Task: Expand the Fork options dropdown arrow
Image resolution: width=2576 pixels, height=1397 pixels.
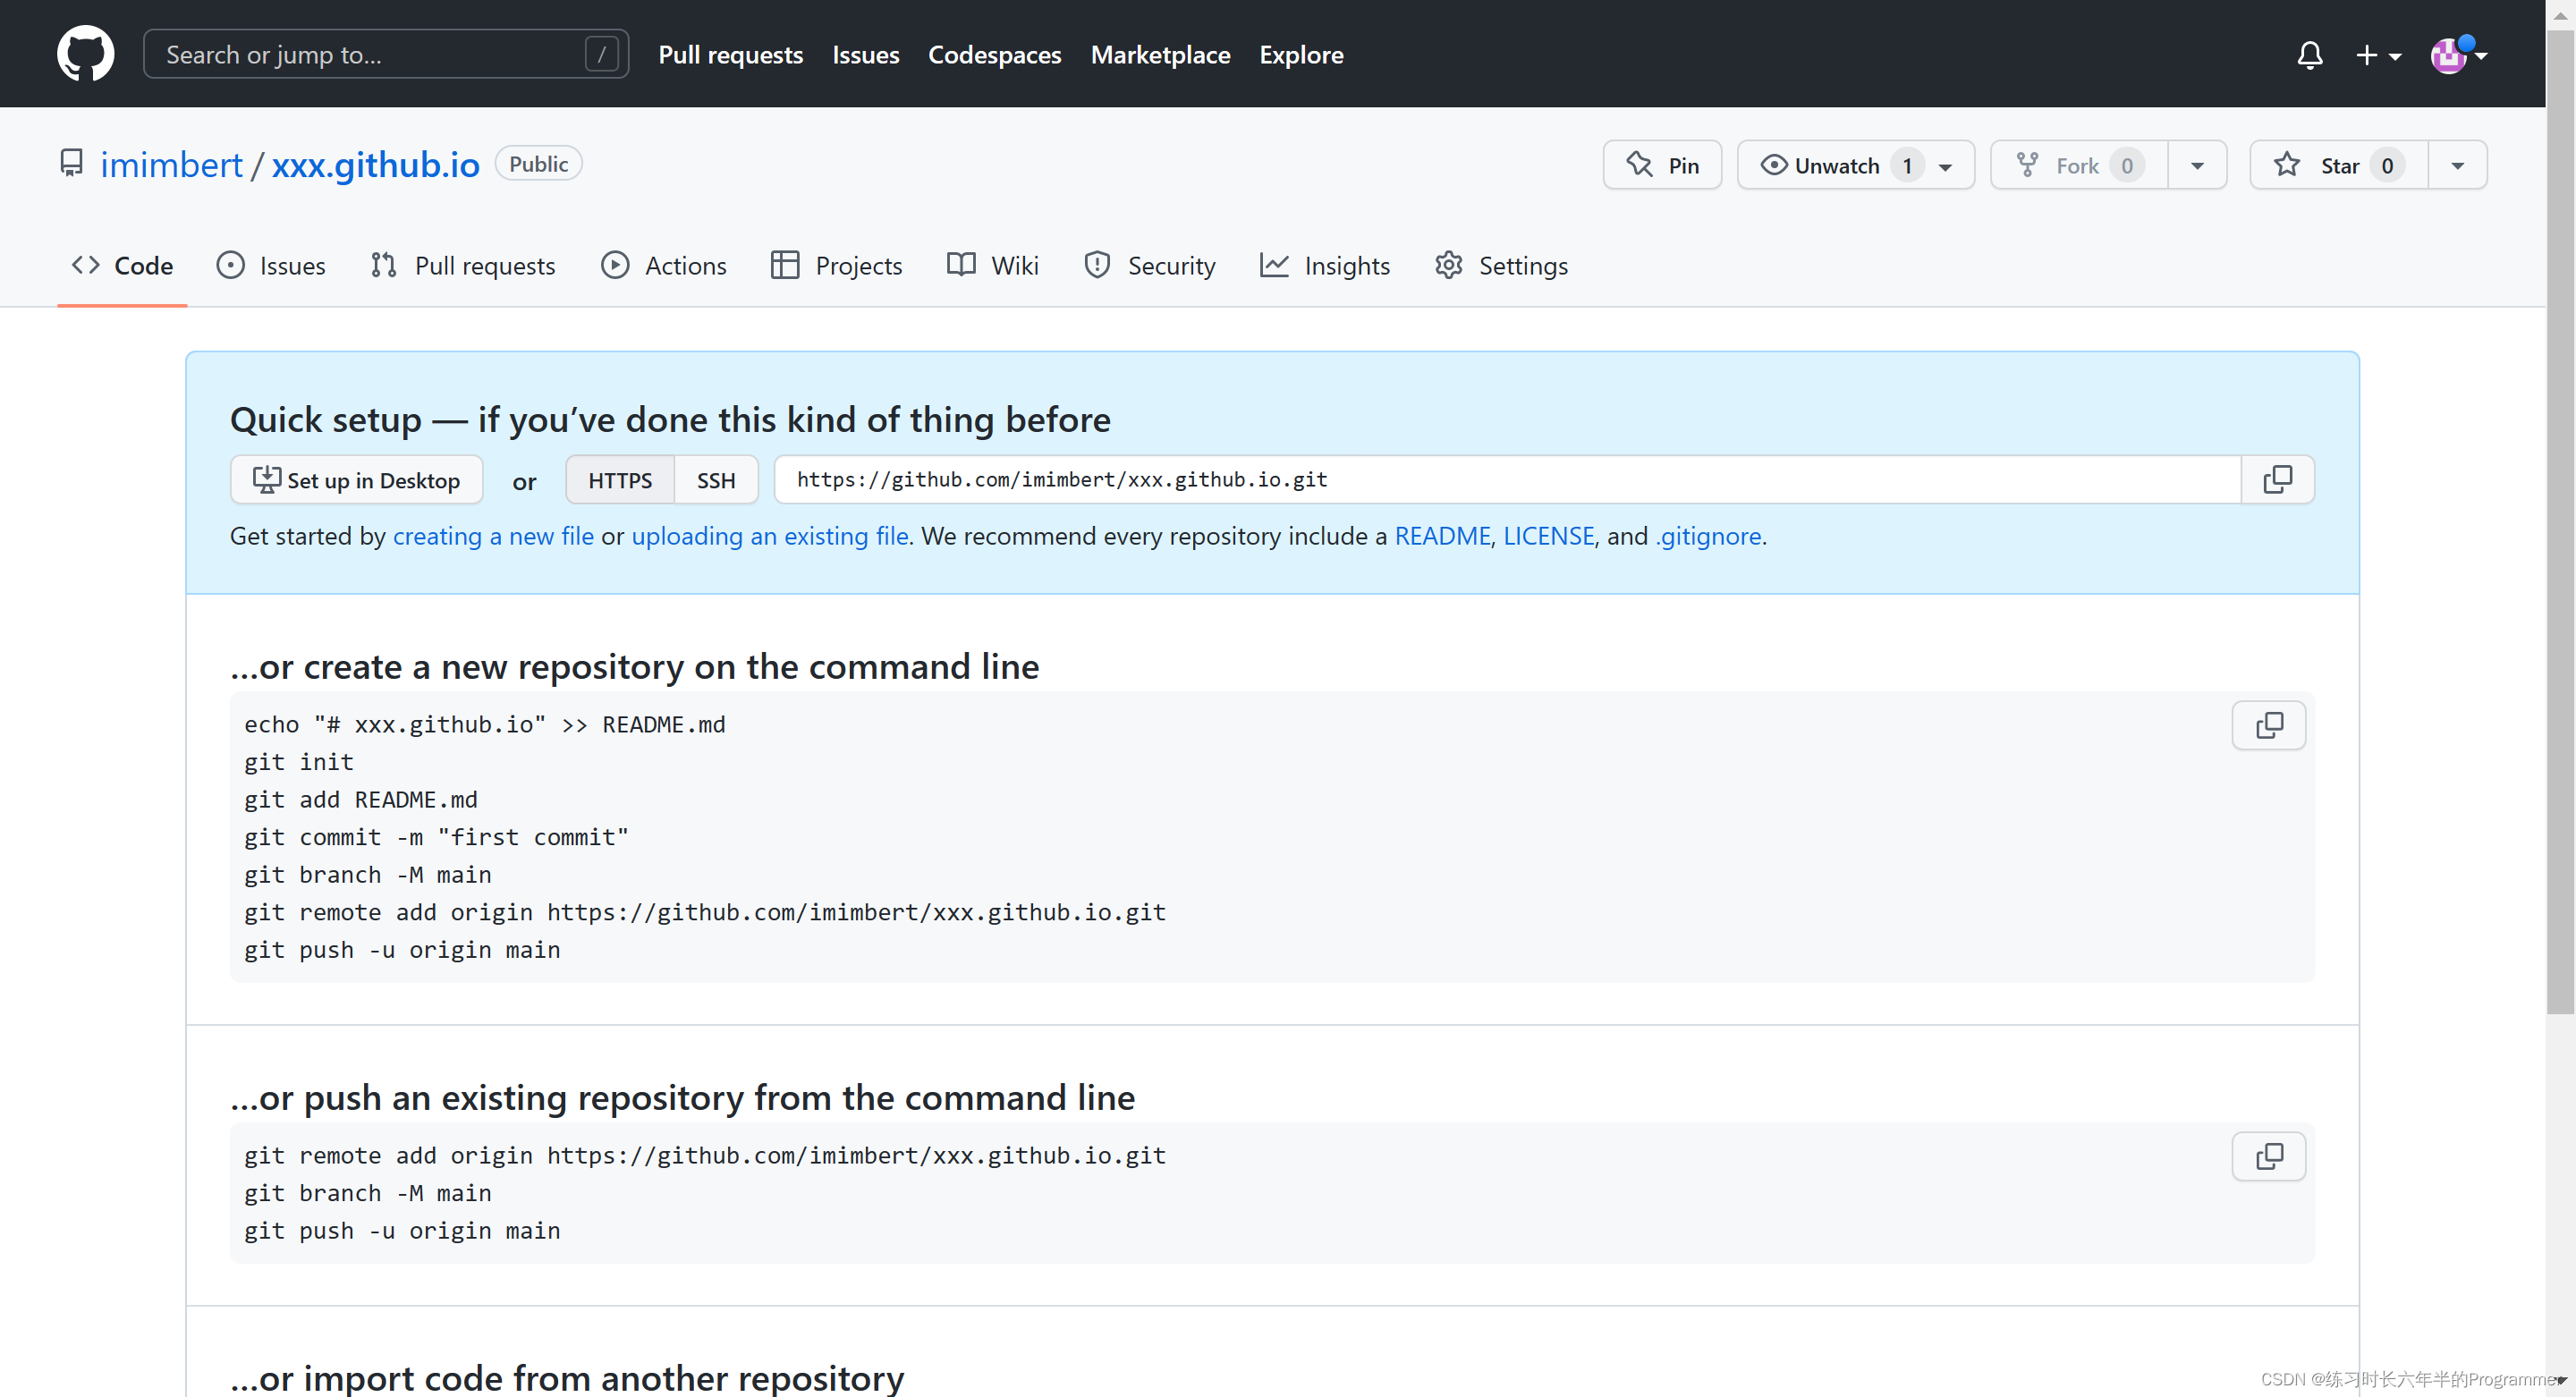Action: [2197, 165]
